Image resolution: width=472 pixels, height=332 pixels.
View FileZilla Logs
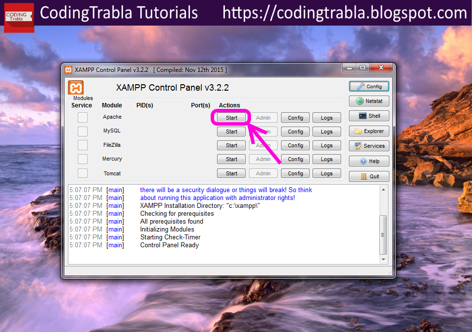(x=327, y=145)
